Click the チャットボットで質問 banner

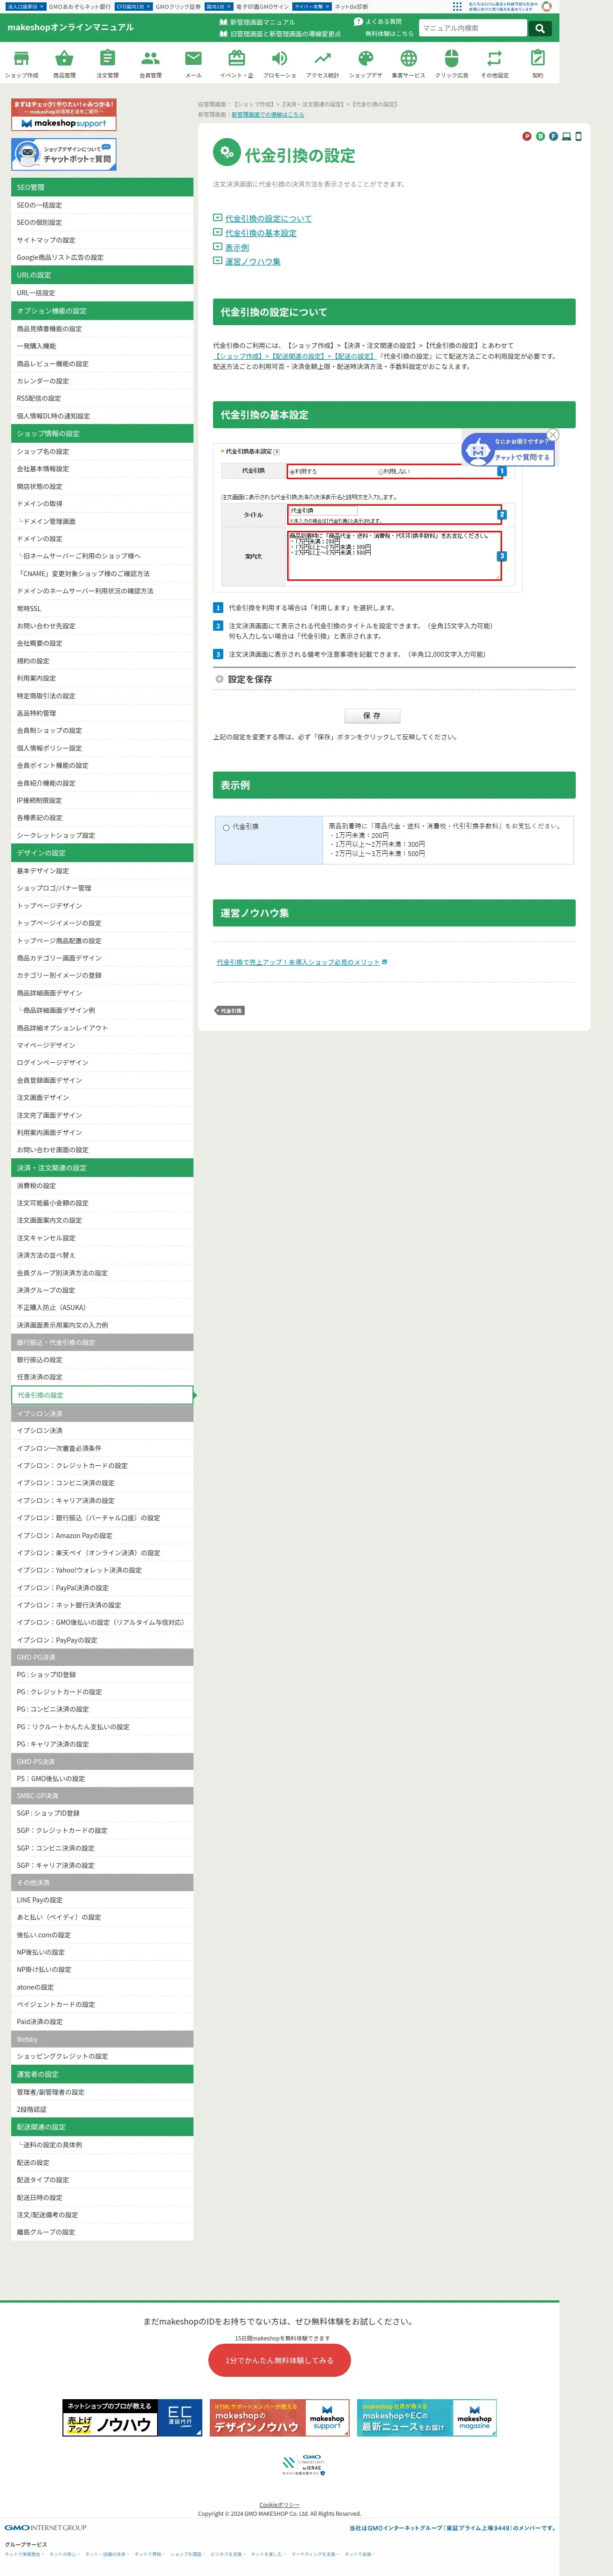[64, 154]
